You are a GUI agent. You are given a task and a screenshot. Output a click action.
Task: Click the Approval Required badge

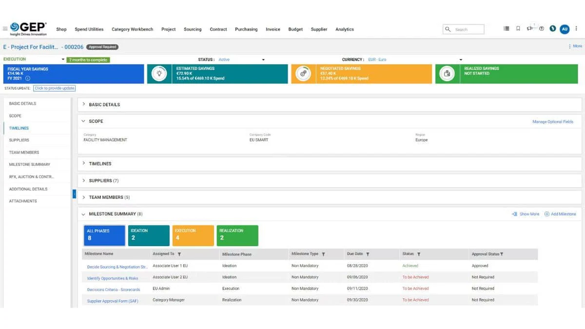click(102, 47)
